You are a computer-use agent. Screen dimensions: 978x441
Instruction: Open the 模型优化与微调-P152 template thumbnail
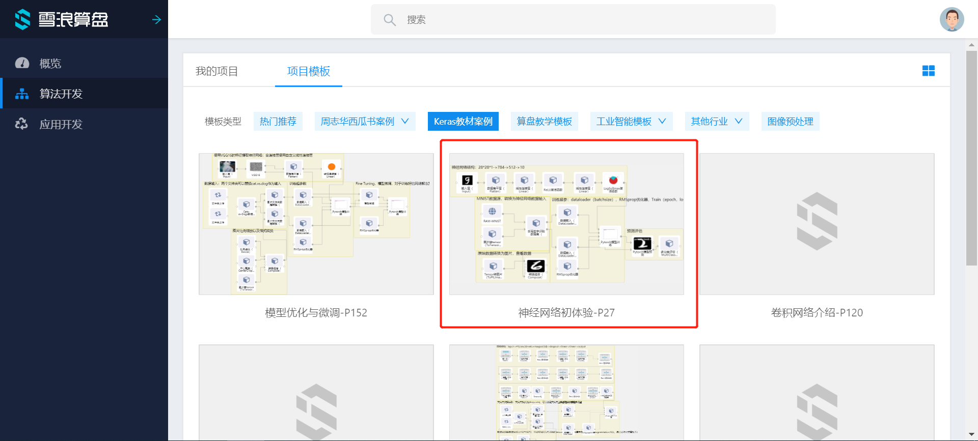(316, 224)
